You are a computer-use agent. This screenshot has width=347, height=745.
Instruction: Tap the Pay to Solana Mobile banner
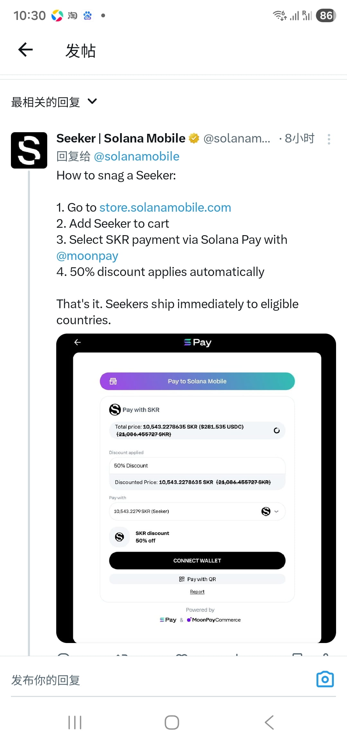point(197,381)
